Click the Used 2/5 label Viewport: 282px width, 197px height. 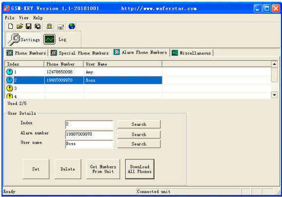[x=17, y=103]
